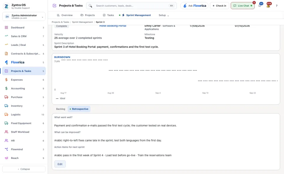Open the Fixed Equipment icon
This screenshot has width=284, height=174.
pos(6,123)
